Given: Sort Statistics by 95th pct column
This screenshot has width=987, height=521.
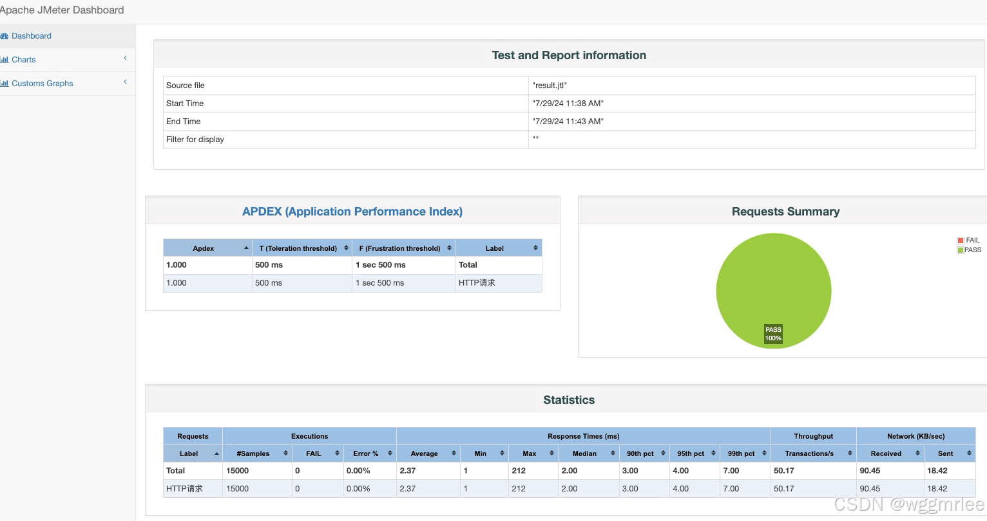Looking at the screenshot, I should pos(695,453).
